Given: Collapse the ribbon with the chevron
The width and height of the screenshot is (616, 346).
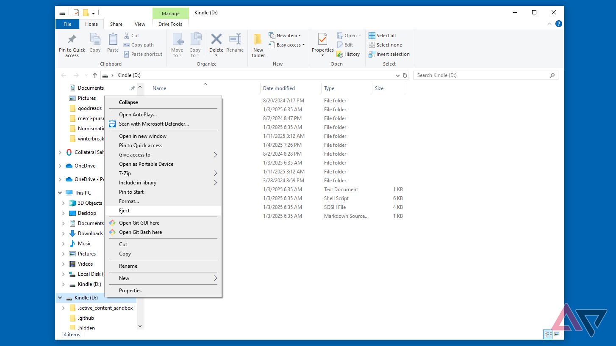Looking at the screenshot, I should pos(549,24).
